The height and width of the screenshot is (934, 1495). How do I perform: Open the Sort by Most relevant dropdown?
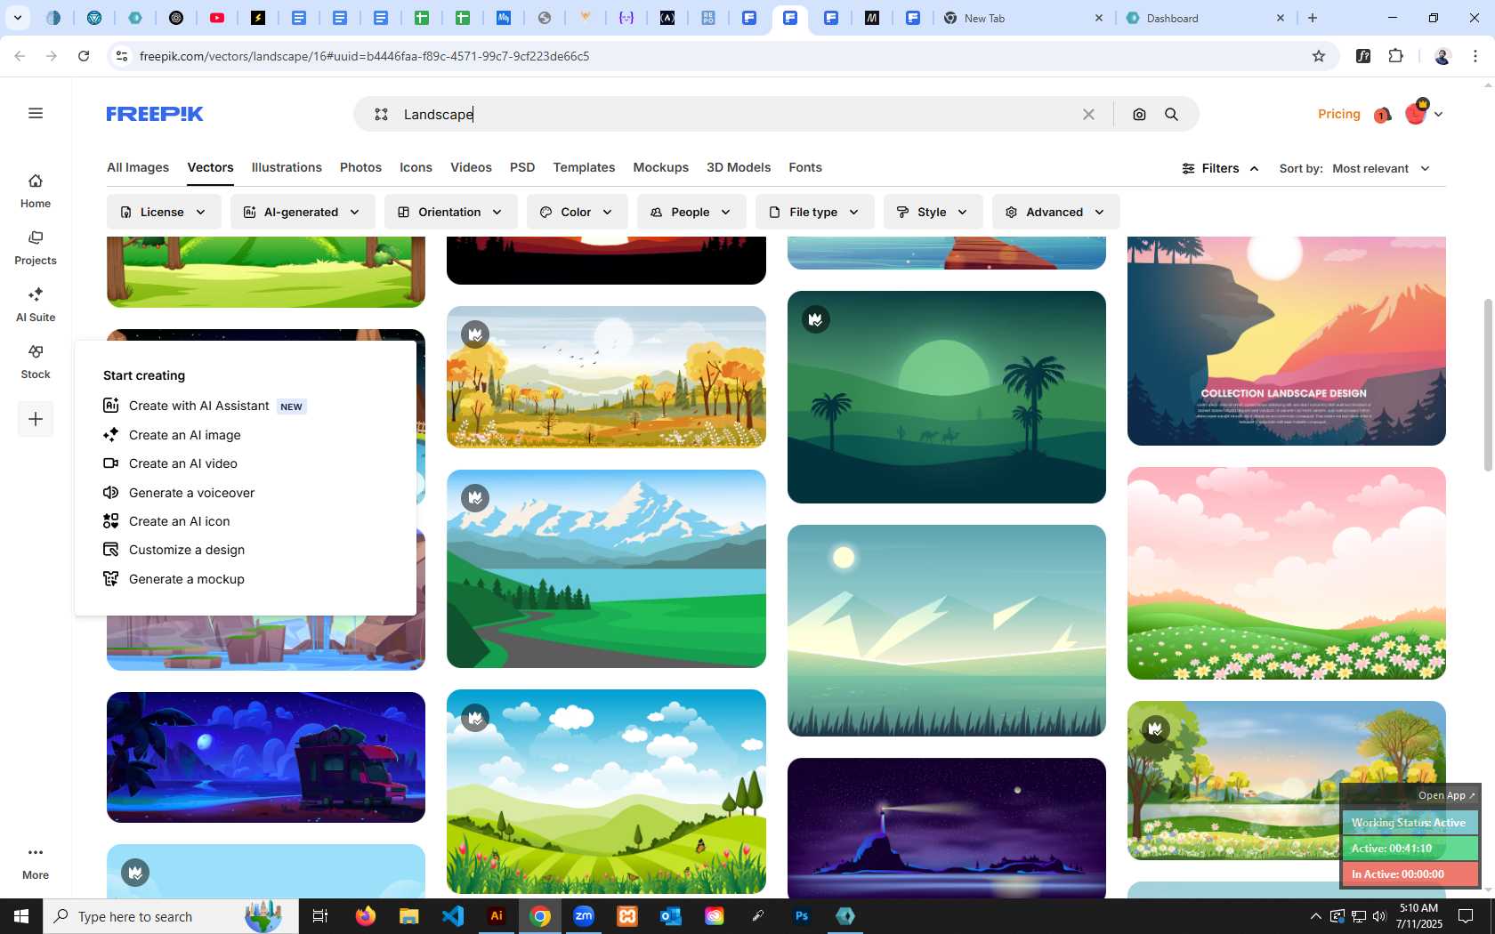click(1381, 168)
